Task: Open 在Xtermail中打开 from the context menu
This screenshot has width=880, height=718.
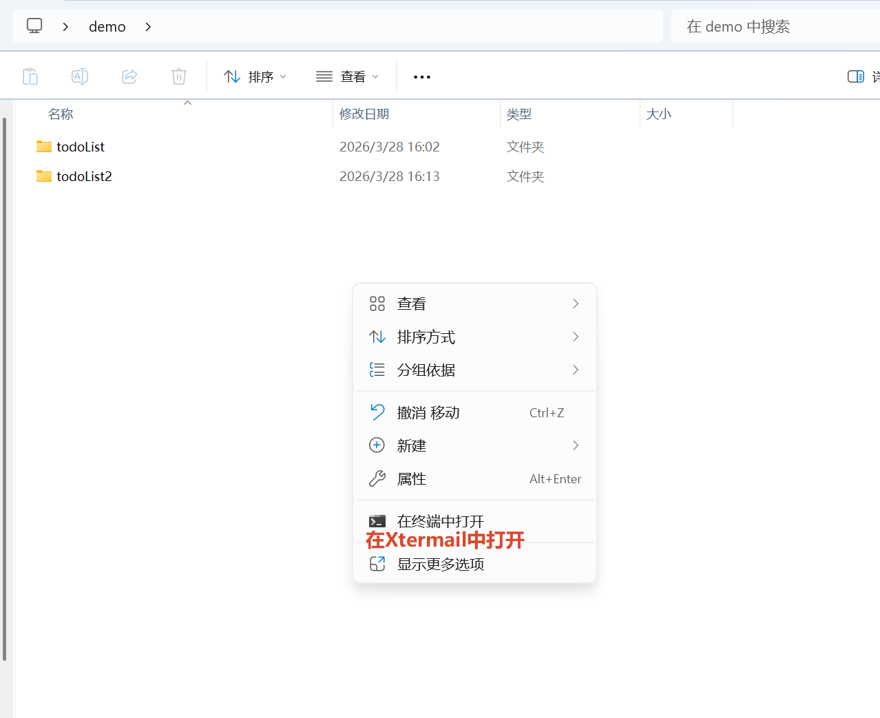Action: point(444,540)
